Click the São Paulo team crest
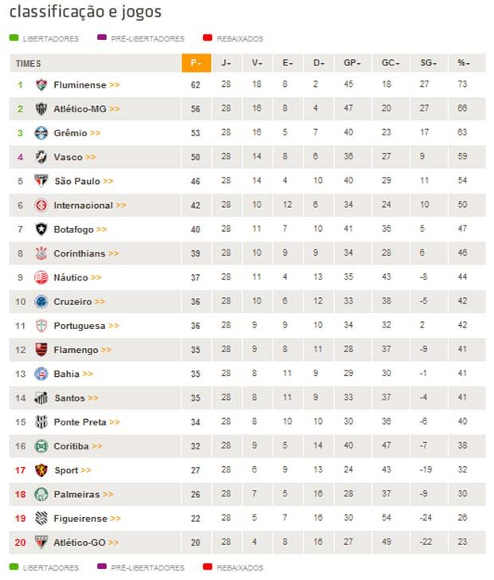Screen dimensions: 494x580 point(41,181)
